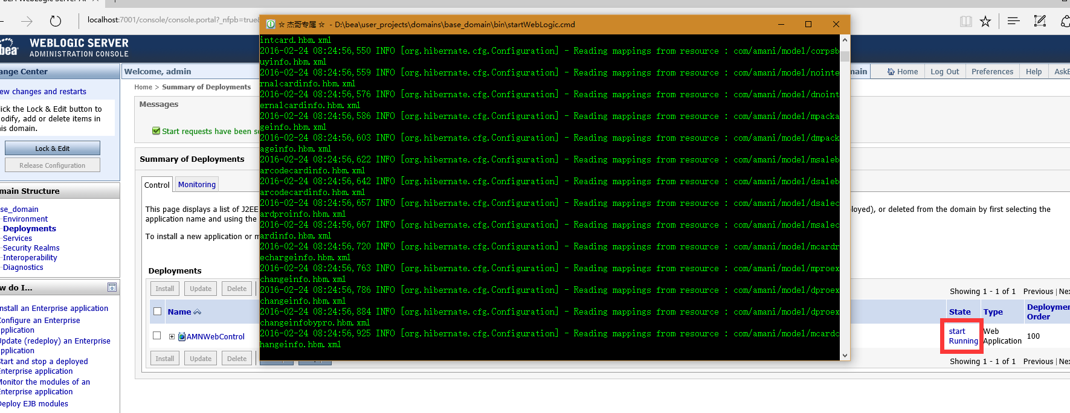Screen dimensions: 1070x413
Task: Click the Home icon in the toolbar
Action: (x=891, y=71)
